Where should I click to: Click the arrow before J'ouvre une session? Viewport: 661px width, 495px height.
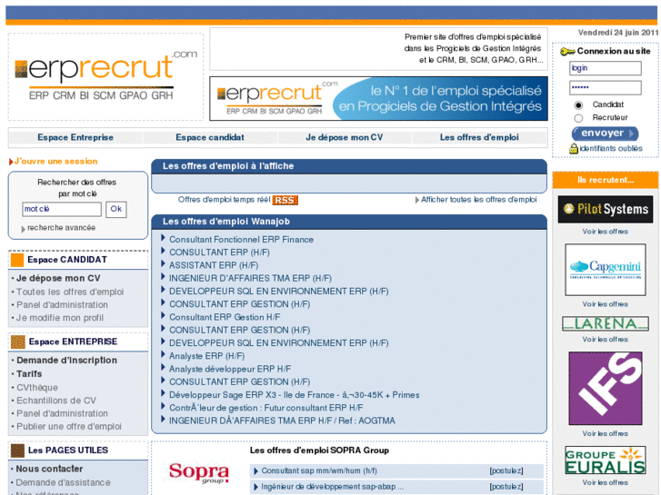click(11, 162)
